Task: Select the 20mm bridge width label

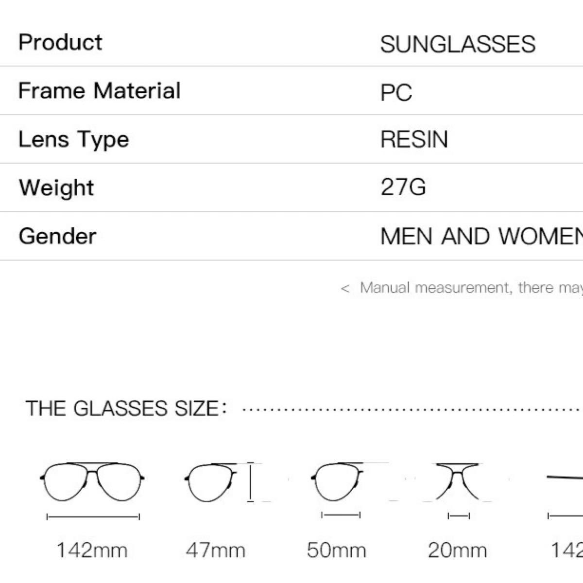Action: coord(457,550)
